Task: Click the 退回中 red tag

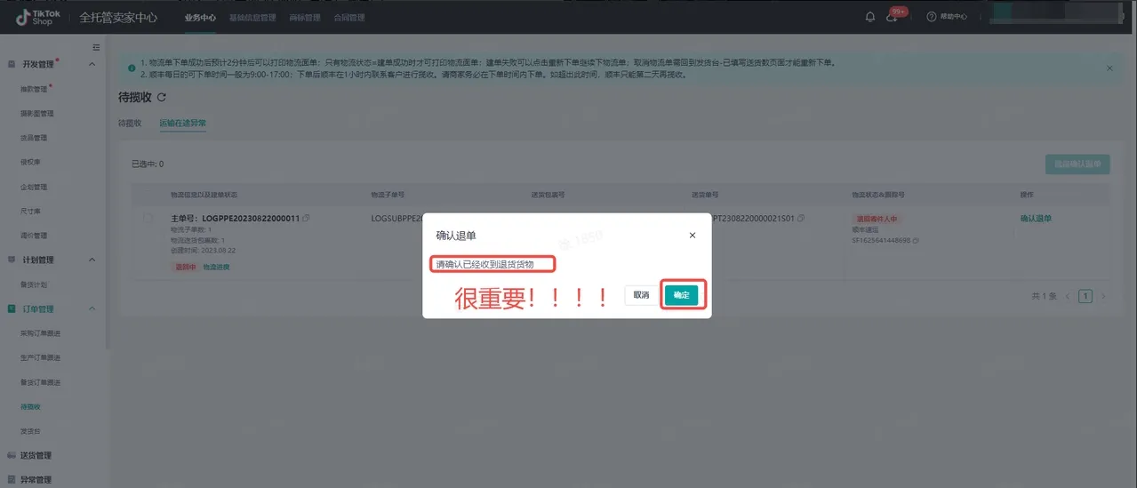Action: (184, 266)
